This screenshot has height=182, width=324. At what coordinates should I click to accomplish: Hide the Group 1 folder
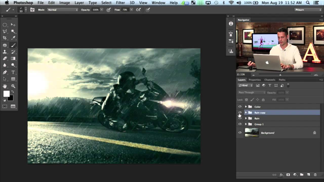point(240,124)
